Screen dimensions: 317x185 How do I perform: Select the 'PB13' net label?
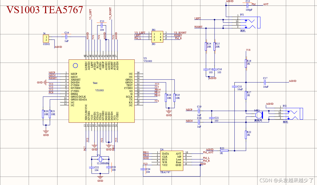[157, 95]
